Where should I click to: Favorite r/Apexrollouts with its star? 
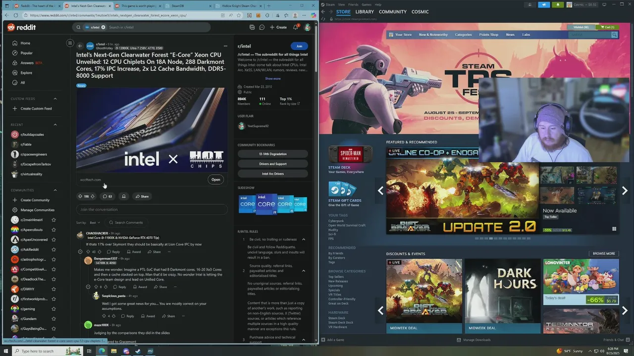tap(53, 230)
